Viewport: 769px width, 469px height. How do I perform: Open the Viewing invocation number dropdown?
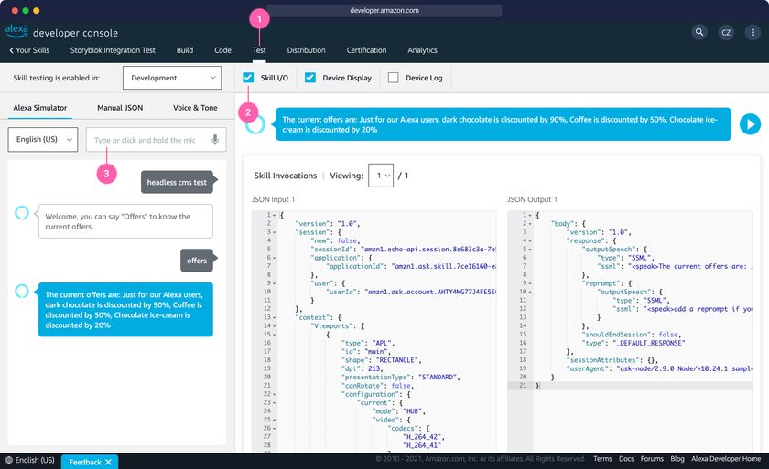[x=381, y=176]
